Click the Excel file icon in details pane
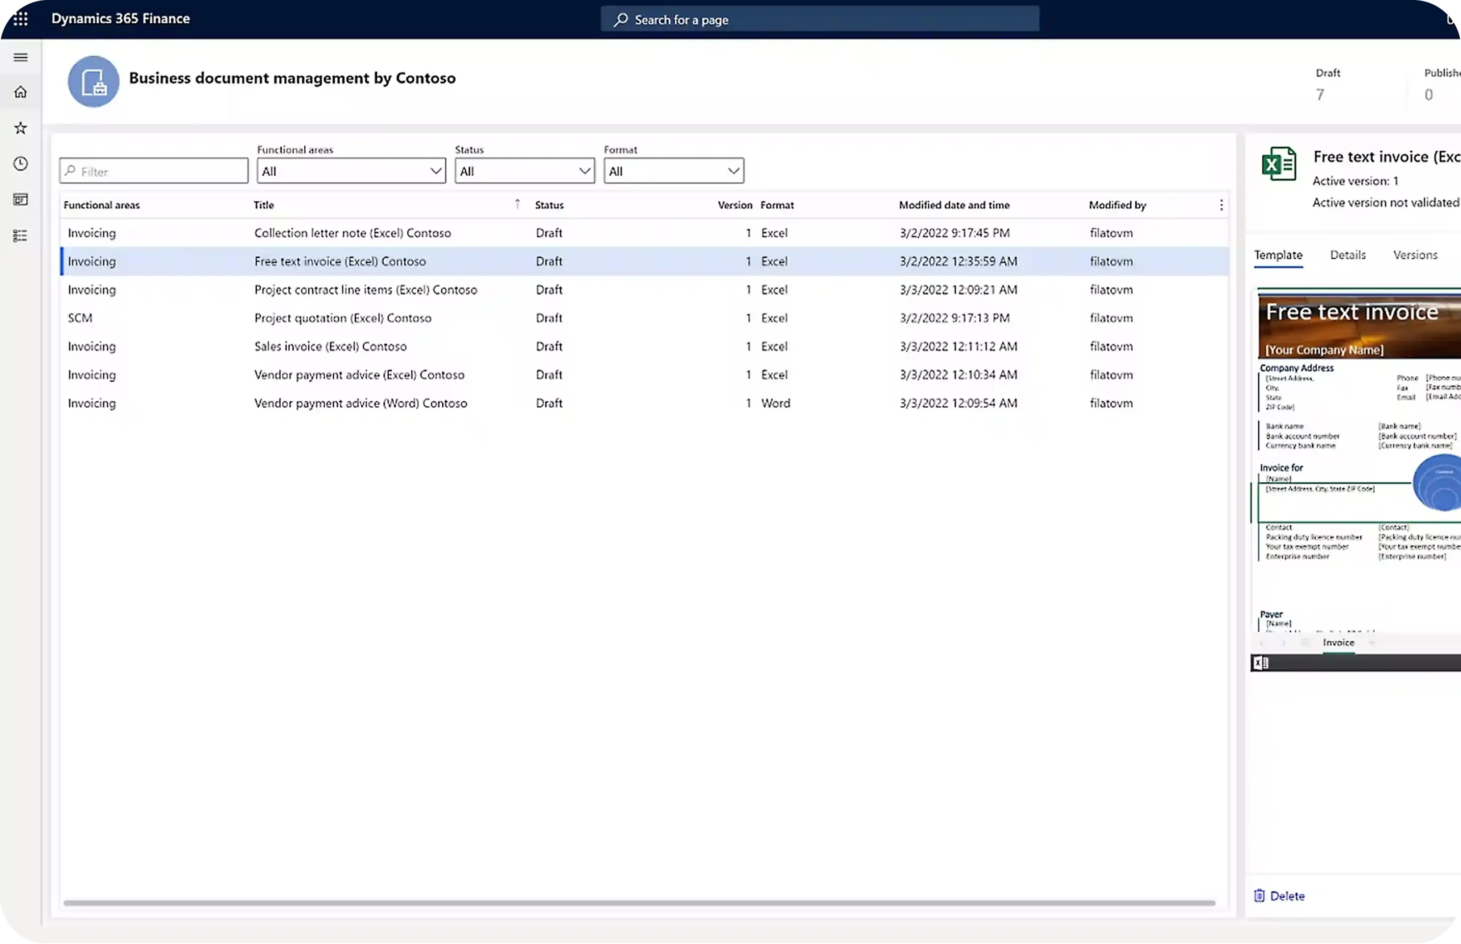The image size is (1461, 944). [1278, 163]
